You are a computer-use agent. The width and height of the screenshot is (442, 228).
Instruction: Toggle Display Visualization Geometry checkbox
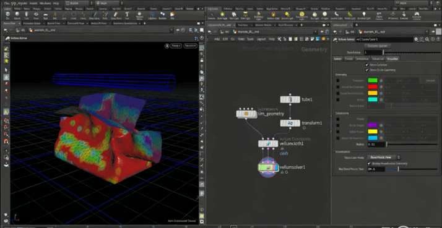(370, 164)
